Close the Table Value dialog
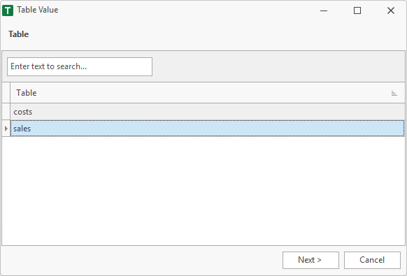The height and width of the screenshot is (276, 407). [x=391, y=10]
